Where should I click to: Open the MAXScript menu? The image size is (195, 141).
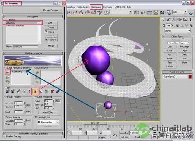pos(120,7)
